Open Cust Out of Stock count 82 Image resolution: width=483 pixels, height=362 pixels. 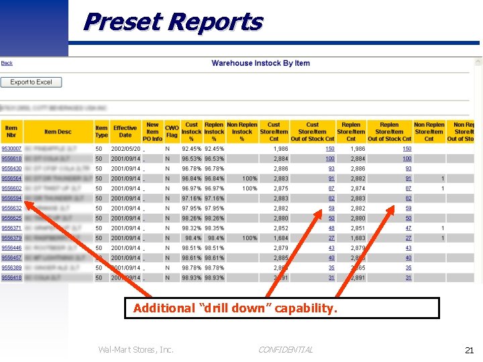331,198
